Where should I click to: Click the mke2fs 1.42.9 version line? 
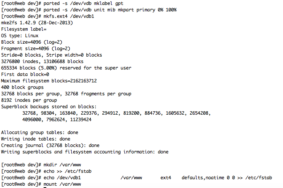37,23
